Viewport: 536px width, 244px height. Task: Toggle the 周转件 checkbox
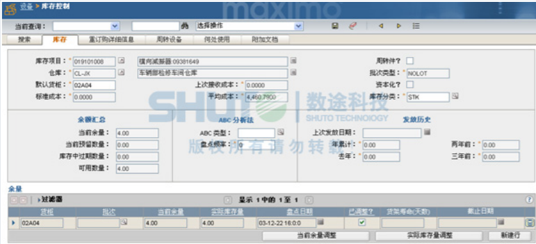click(x=409, y=61)
